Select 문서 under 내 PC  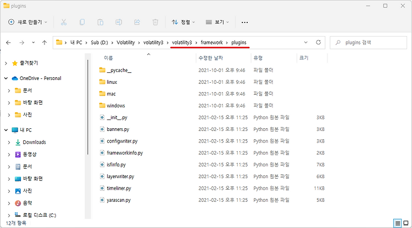click(27, 167)
